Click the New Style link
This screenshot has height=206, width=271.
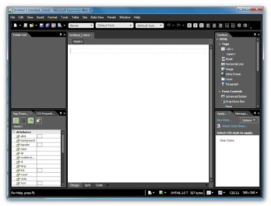(x=224, y=120)
